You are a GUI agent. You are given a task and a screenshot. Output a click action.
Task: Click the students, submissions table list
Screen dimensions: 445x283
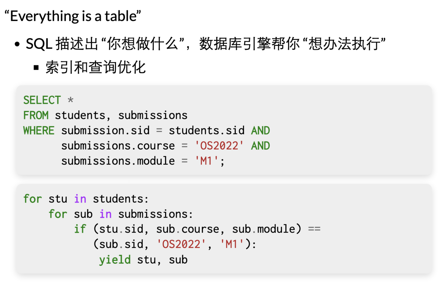pos(121,115)
